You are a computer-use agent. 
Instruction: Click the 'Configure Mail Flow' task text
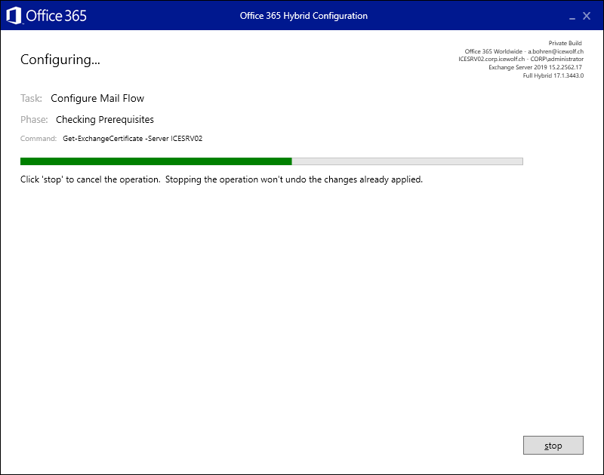[97, 99]
